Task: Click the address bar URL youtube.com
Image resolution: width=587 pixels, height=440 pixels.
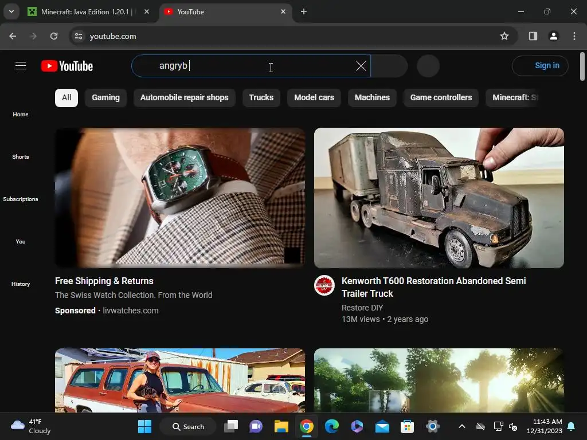Action: click(x=113, y=36)
